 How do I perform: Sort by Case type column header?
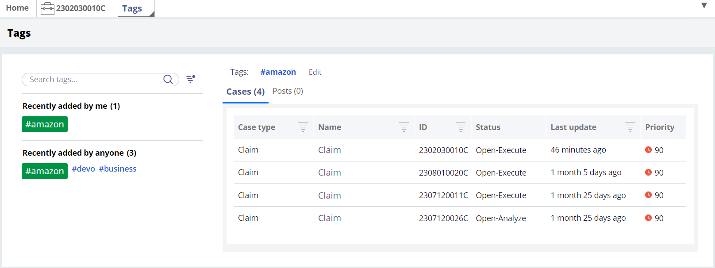point(257,127)
